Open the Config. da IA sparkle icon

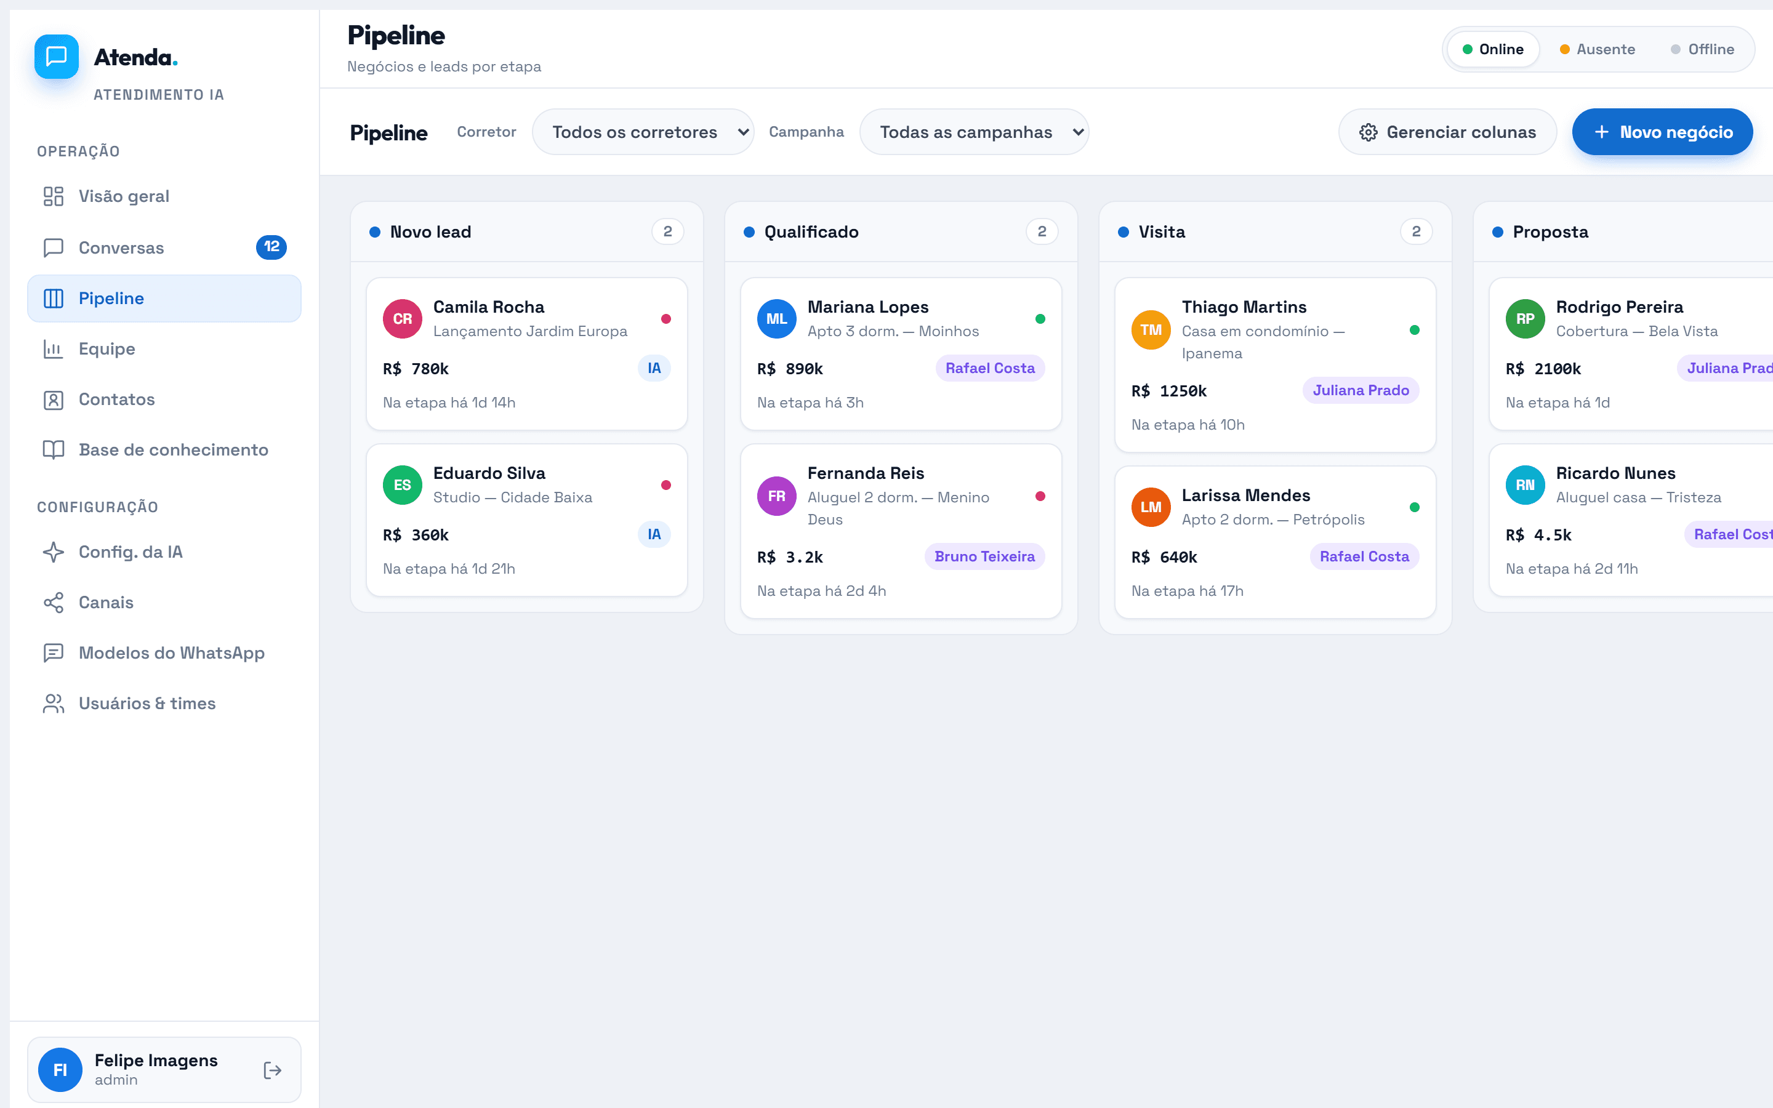(54, 552)
